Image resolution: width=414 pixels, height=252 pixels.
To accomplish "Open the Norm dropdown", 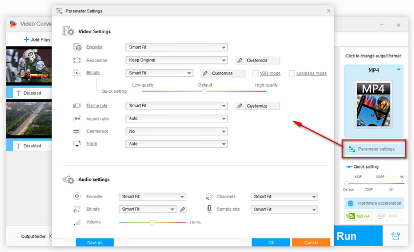I will click(x=177, y=144).
